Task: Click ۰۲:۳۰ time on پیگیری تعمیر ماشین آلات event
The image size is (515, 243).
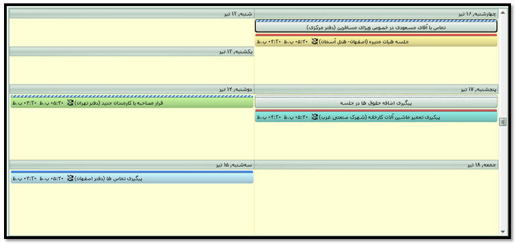Action: coord(269,117)
